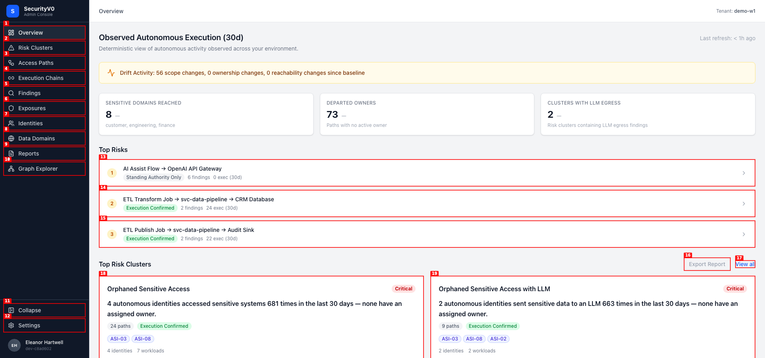Viewport: 765px width, 358px height.
Task: Click the Drift Activity pulse icon
Action: coord(111,73)
